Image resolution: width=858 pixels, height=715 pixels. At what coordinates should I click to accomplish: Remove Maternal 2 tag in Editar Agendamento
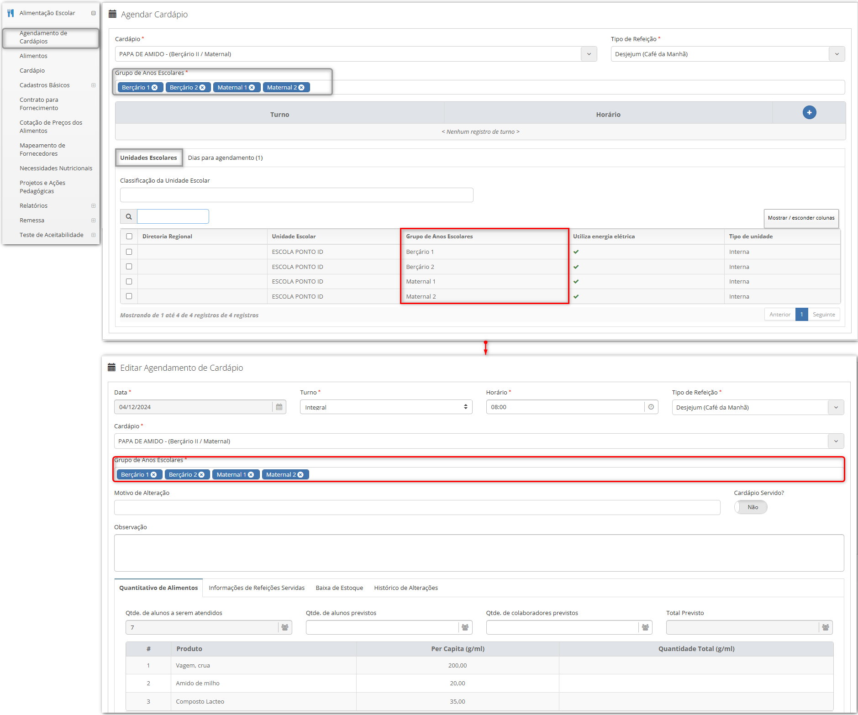[300, 475]
